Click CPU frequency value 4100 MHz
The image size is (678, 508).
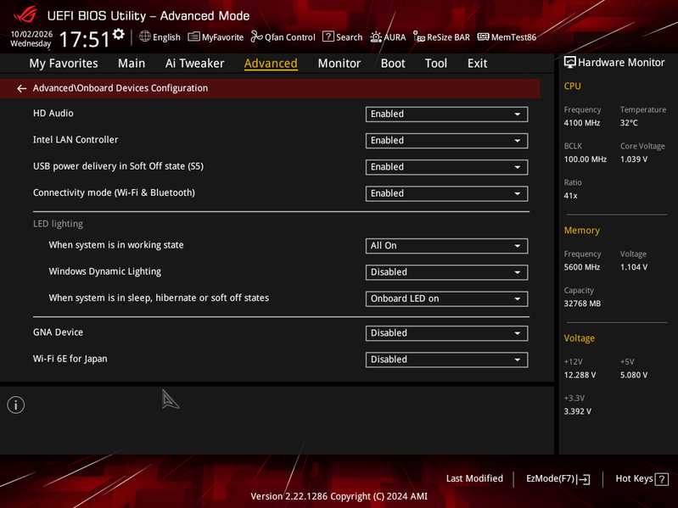pyautogui.click(x=581, y=123)
